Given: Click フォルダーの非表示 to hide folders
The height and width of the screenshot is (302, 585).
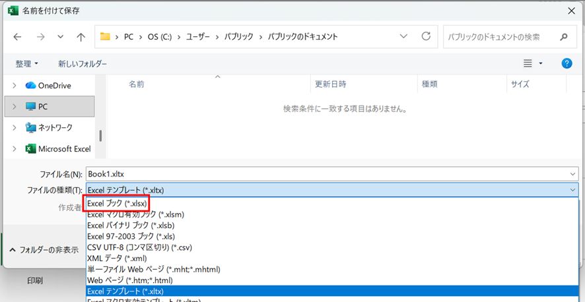Looking at the screenshot, I should point(44,250).
